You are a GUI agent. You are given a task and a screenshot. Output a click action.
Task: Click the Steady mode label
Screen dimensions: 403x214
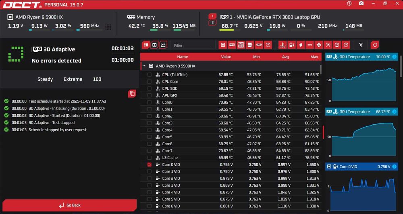(45, 79)
